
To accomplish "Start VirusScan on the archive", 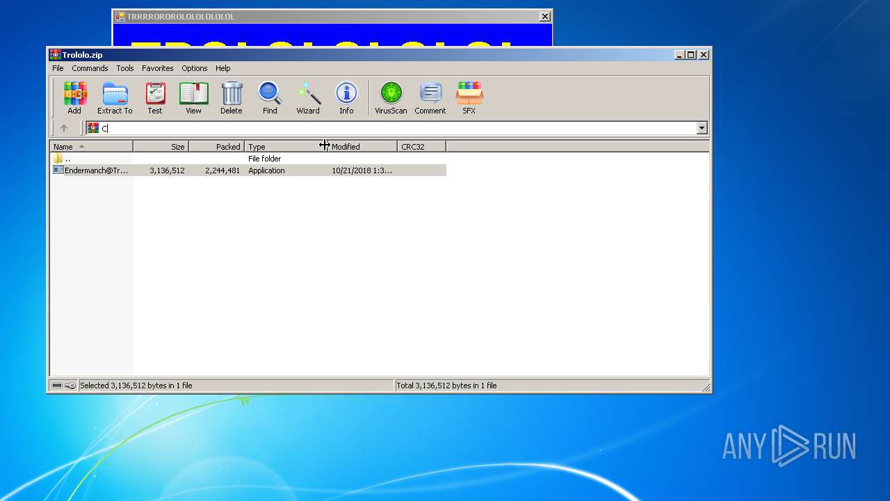I will (391, 97).
